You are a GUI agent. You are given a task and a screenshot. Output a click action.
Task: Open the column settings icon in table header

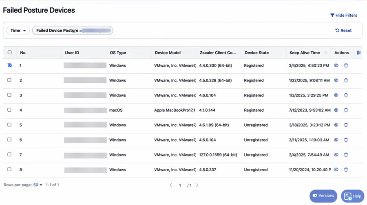pyautogui.click(x=358, y=53)
